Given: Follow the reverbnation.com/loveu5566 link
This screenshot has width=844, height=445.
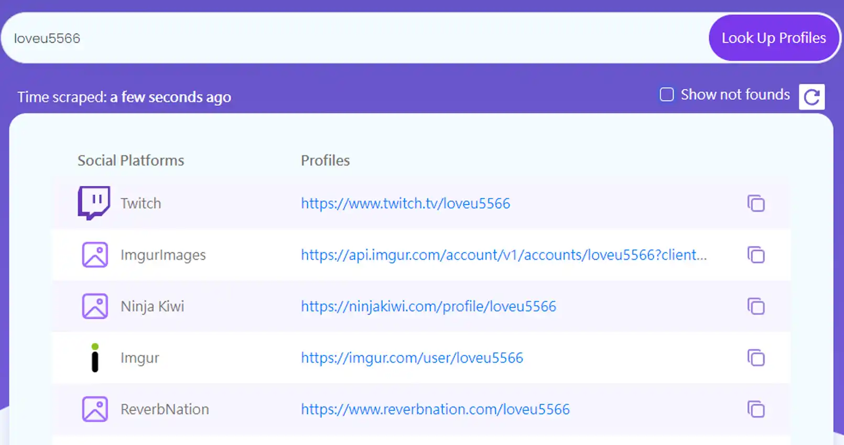Looking at the screenshot, I should [435, 409].
